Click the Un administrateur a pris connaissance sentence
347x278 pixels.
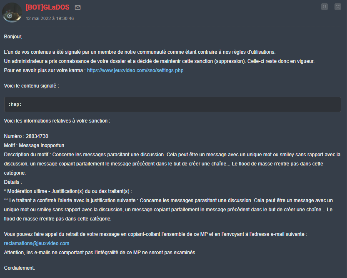tap(159, 61)
